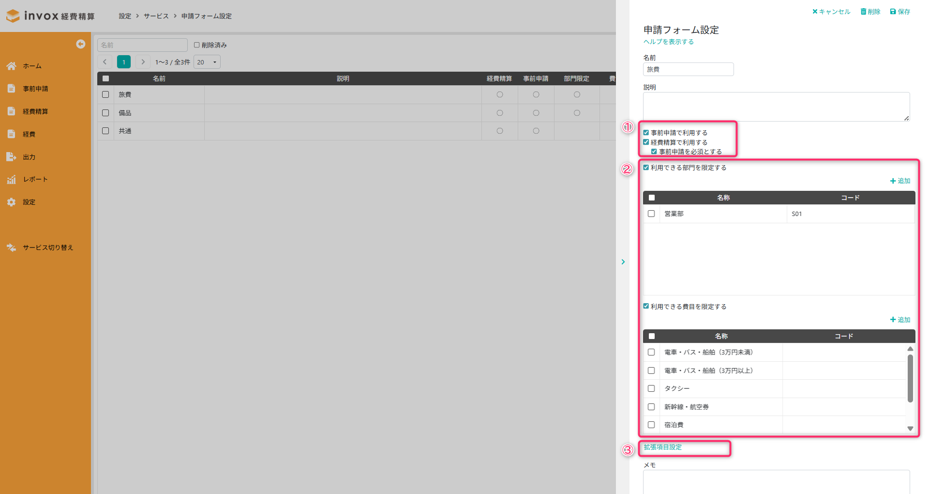
Task: Click the gear settings icon in sidebar
Action: point(12,202)
